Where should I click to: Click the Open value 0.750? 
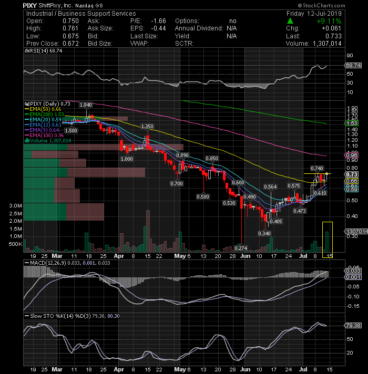tap(70, 21)
